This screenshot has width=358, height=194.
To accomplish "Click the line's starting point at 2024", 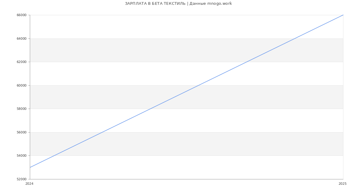I will [x=30, y=167].
